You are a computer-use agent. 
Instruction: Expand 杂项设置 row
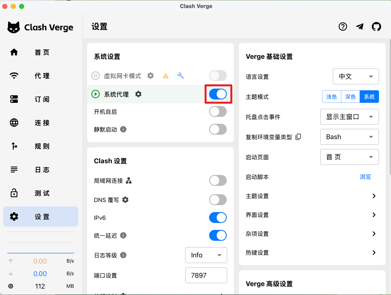pyautogui.click(x=312, y=234)
